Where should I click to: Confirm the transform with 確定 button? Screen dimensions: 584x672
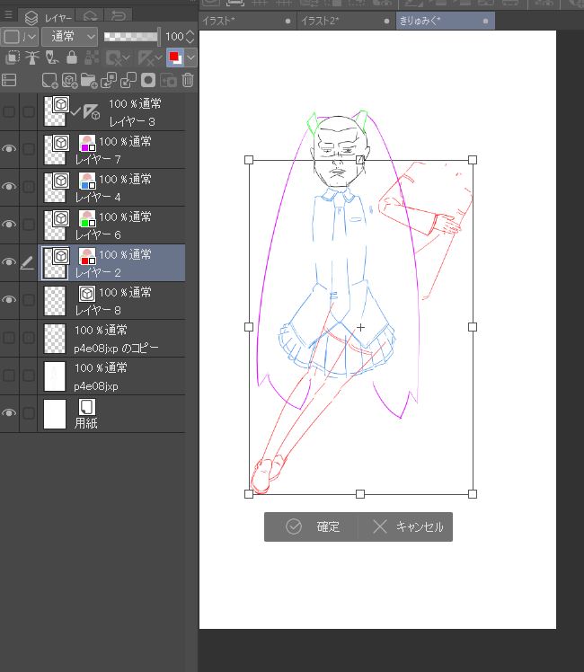(x=312, y=527)
